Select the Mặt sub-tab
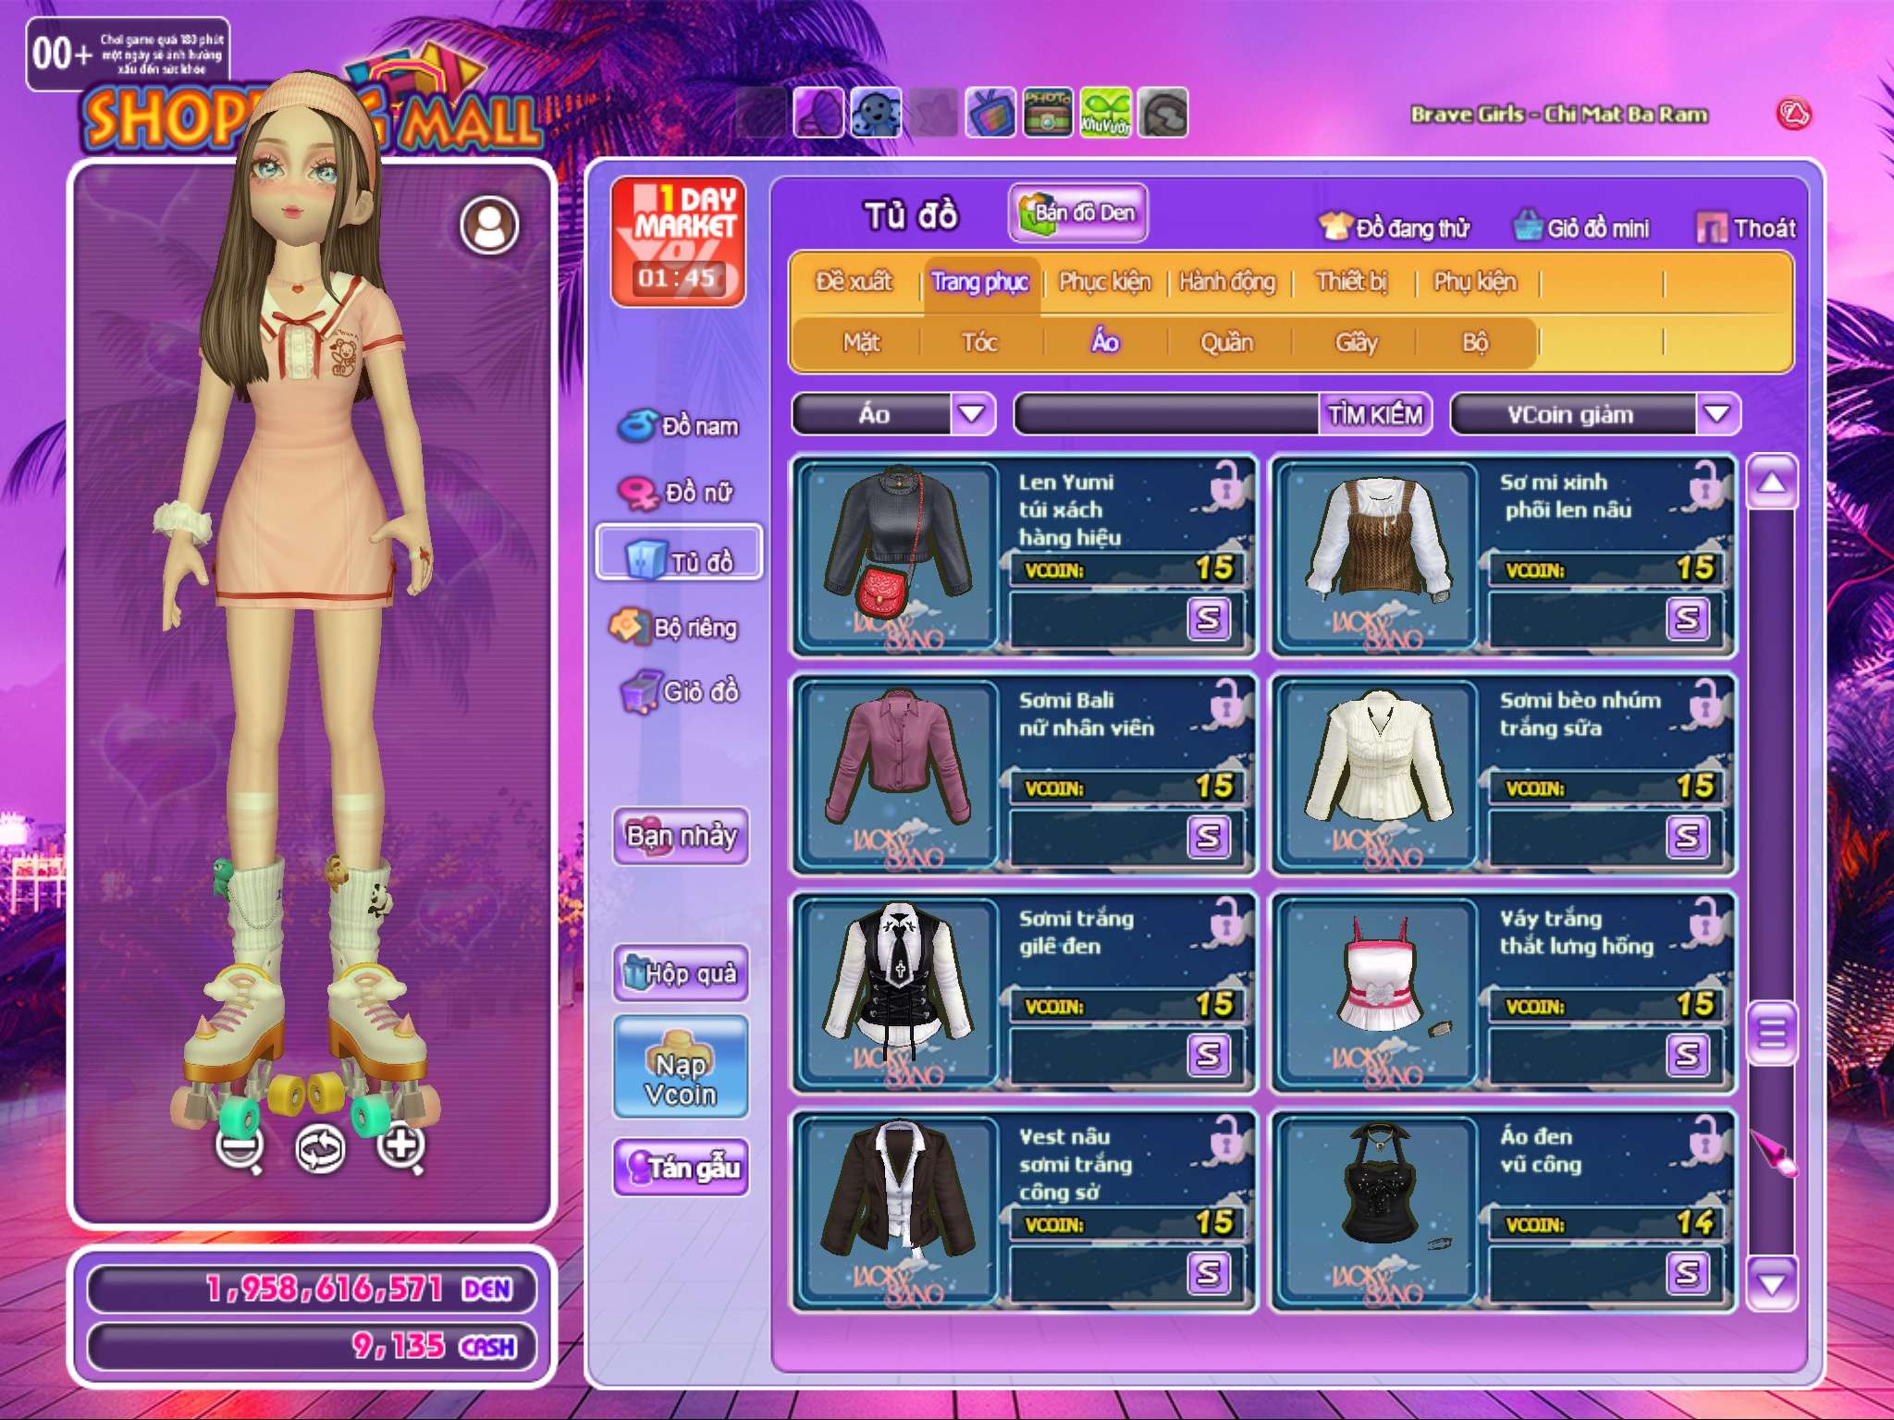 (x=861, y=343)
